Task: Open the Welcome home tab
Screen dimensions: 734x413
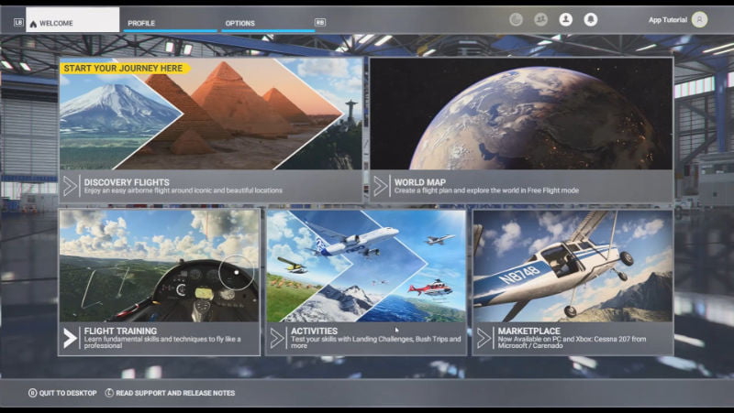Action: click(x=72, y=20)
